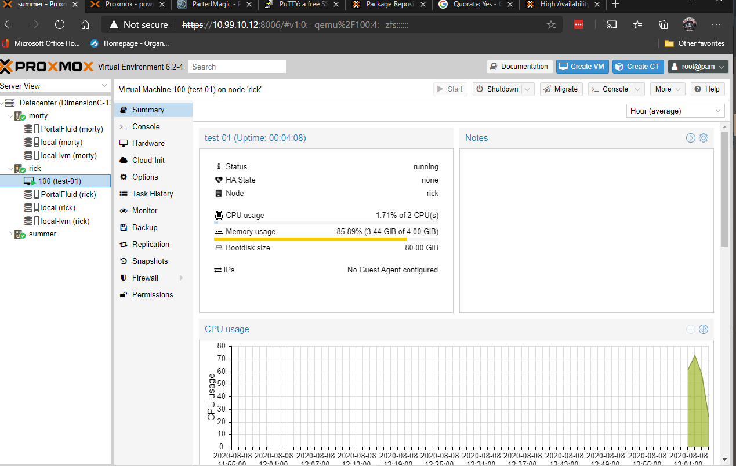This screenshot has width=736, height=466.
Task: Edit notes using the gear icon
Action: pos(704,138)
